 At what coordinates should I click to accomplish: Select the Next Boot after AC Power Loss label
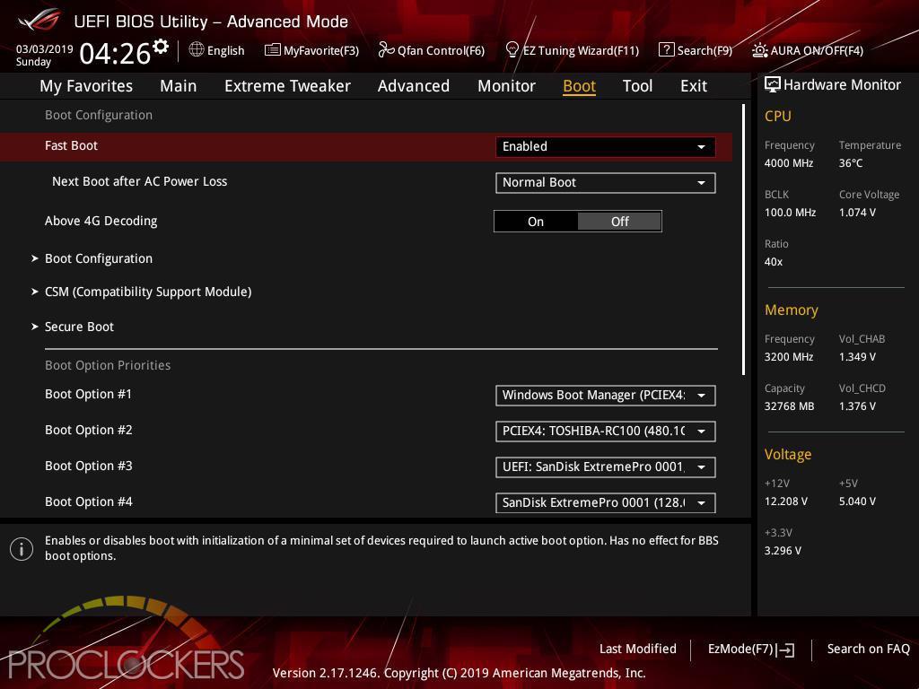(139, 181)
